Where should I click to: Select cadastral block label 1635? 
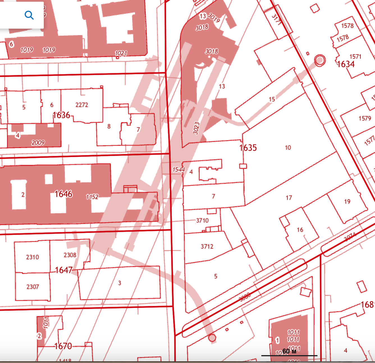point(248,148)
